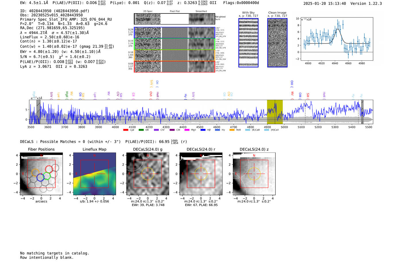Click the yellow highlighted emission line region
Viewport: 402px width, 273px height.
pyautogui.click(x=275, y=112)
